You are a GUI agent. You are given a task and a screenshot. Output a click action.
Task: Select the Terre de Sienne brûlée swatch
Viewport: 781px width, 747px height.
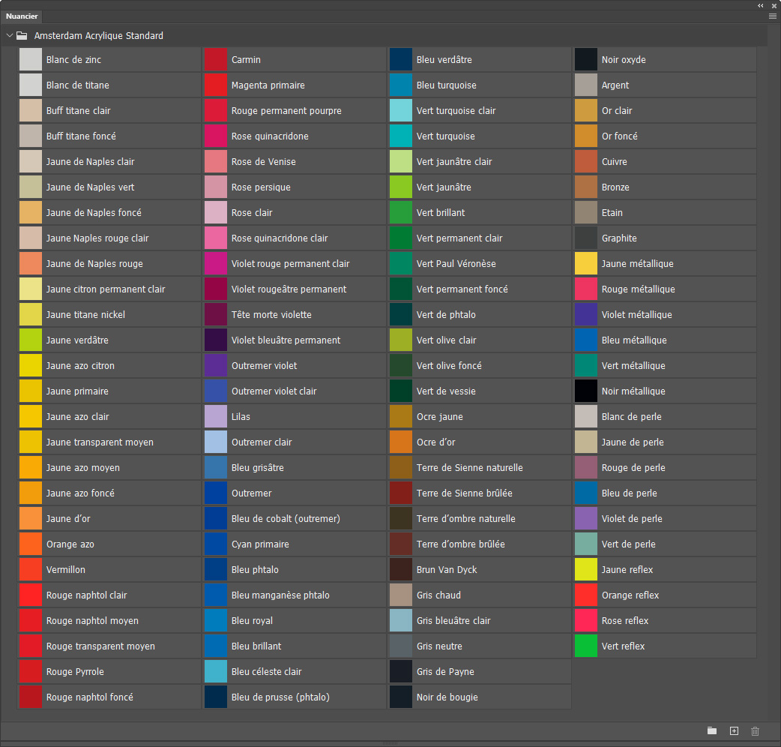click(401, 493)
